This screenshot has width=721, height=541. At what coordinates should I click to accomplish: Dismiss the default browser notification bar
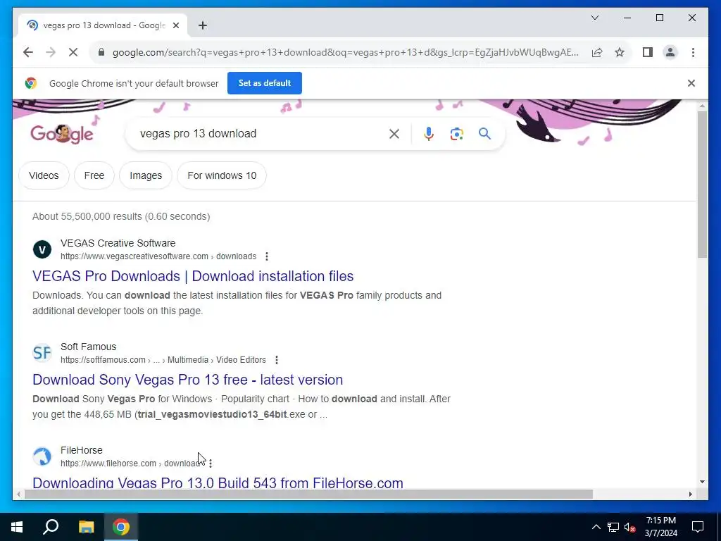pyautogui.click(x=691, y=83)
